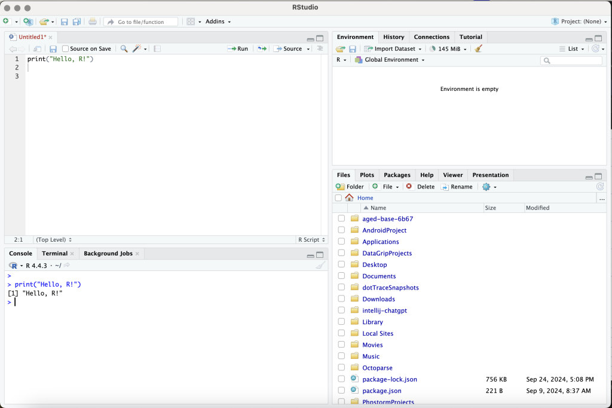Open the code tools magic wand

137,48
